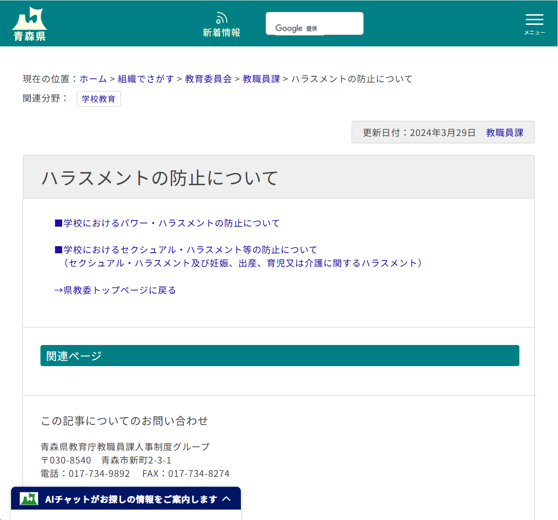558x520 pixels.
Task: Open the hamburger メニュー icon
Action: (x=534, y=19)
